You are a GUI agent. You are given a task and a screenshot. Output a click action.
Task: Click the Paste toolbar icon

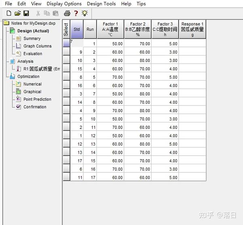click(x=55, y=13)
